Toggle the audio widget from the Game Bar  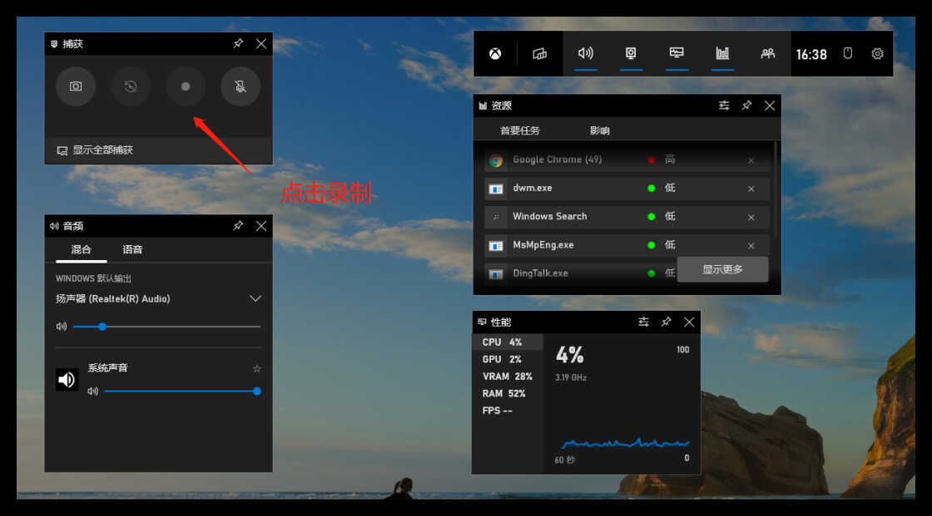(586, 53)
